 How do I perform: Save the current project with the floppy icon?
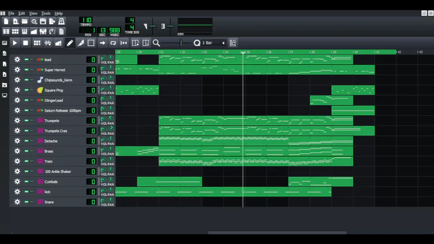tap(43, 21)
